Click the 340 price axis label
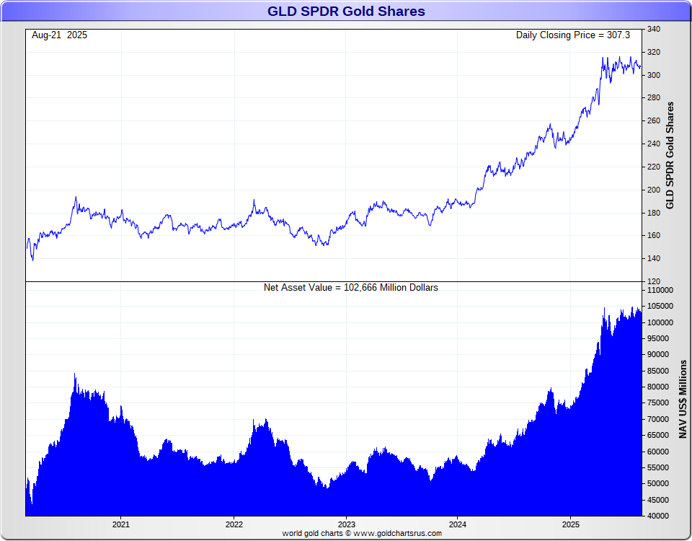 pos(654,29)
